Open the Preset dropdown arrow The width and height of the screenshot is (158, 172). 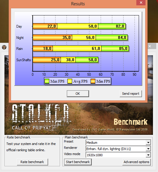(148, 143)
